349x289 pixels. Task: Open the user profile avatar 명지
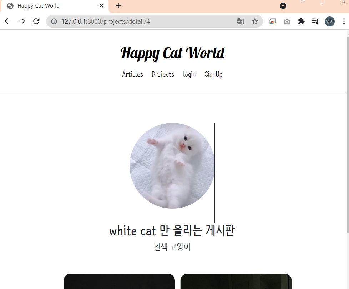pyautogui.click(x=330, y=21)
